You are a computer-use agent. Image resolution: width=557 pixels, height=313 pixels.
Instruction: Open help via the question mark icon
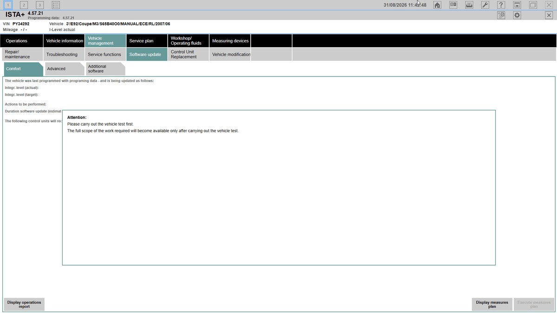(x=501, y=5)
